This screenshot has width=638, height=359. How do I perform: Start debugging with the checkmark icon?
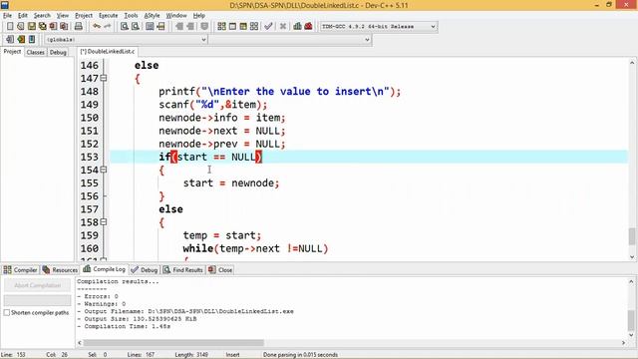(x=268, y=27)
